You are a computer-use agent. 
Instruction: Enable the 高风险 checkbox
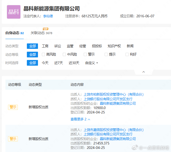(x=44, y=55)
